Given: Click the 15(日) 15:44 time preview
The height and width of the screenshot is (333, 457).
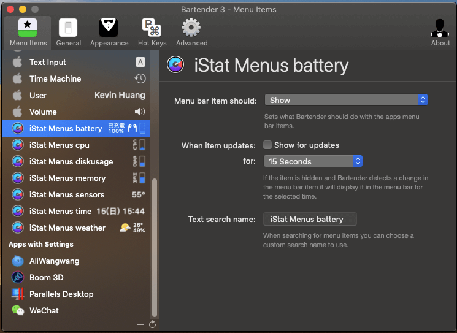Looking at the screenshot, I should [x=121, y=211].
